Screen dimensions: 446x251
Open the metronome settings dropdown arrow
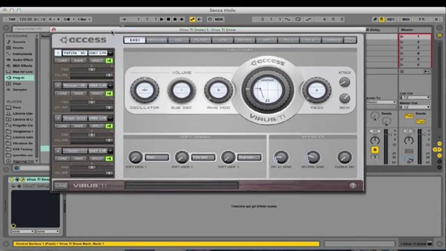coord(73,19)
